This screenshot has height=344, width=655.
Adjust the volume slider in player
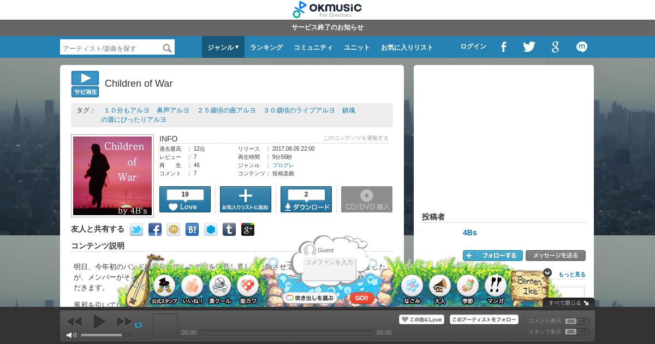coord(106,335)
